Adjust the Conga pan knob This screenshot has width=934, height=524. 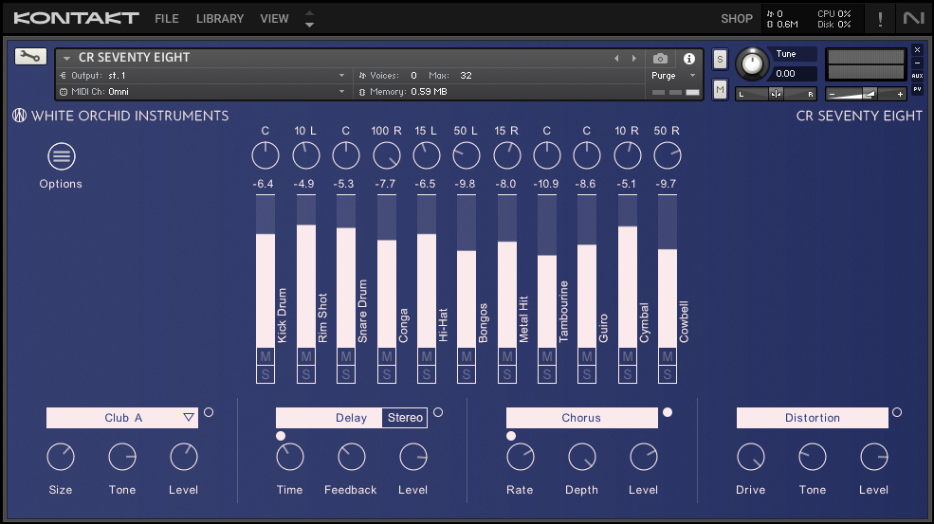coord(387,156)
